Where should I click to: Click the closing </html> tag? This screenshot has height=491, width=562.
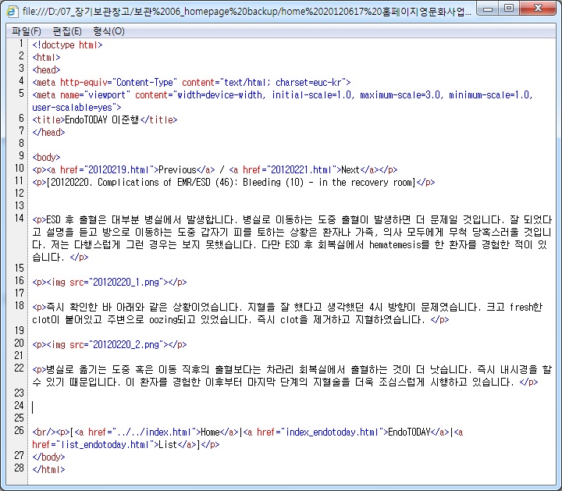pyautogui.click(x=48, y=470)
